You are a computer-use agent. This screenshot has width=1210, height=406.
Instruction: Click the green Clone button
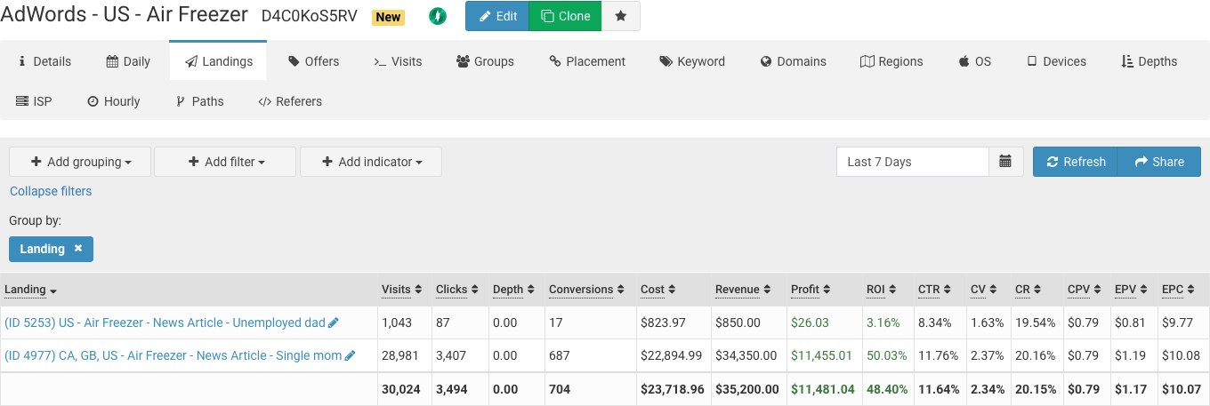pyautogui.click(x=565, y=16)
